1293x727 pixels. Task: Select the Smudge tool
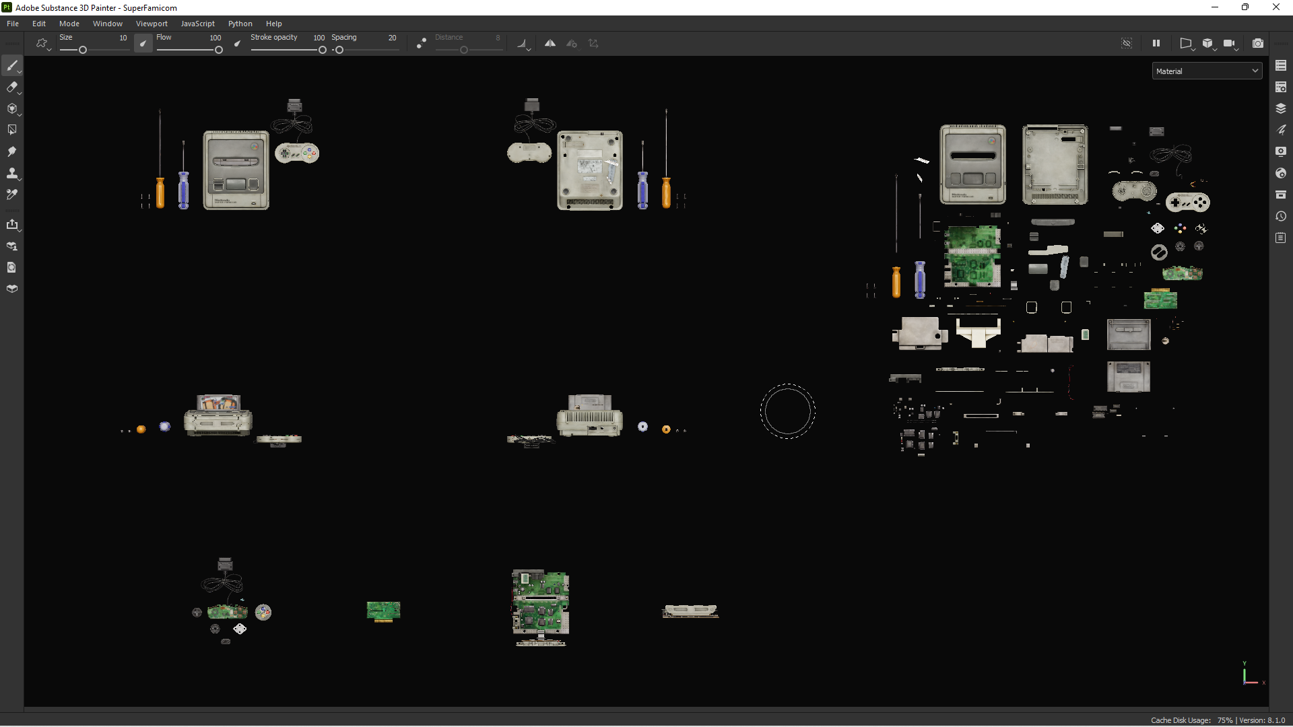coord(13,151)
